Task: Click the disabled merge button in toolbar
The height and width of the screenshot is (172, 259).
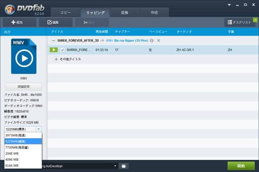Action: click(92, 22)
